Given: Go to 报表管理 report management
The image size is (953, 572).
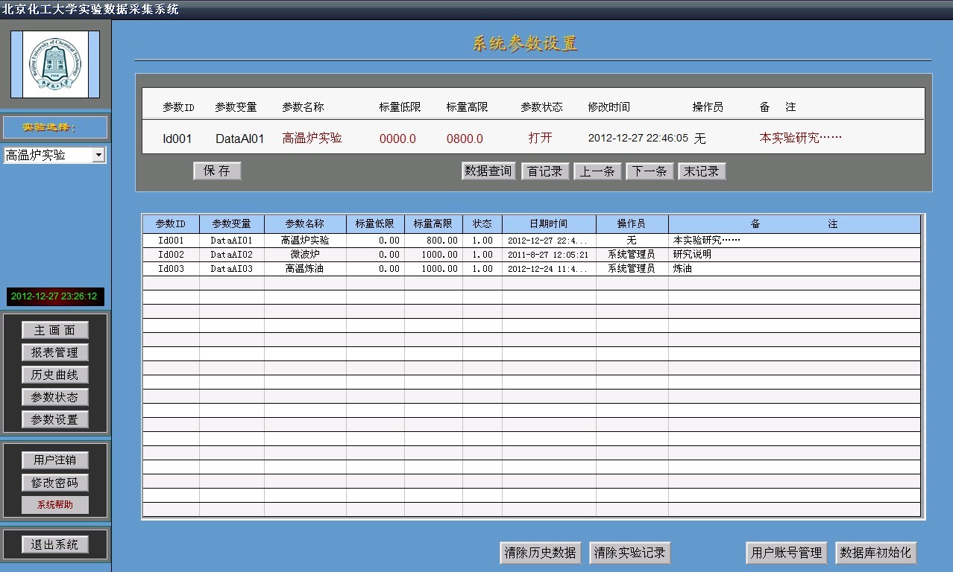Looking at the screenshot, I should coord(54,352).
